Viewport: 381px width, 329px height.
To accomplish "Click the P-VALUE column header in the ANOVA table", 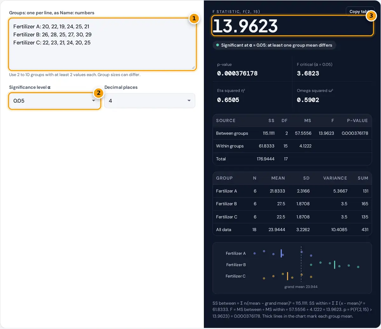I will [358, 120].
